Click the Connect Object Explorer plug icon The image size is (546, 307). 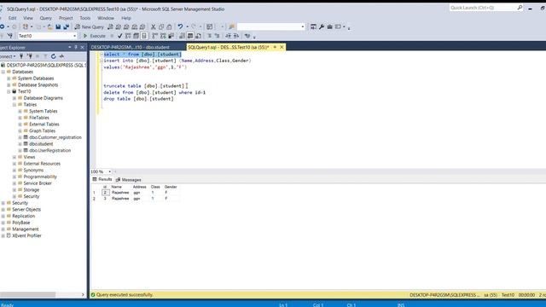[21, 56]
